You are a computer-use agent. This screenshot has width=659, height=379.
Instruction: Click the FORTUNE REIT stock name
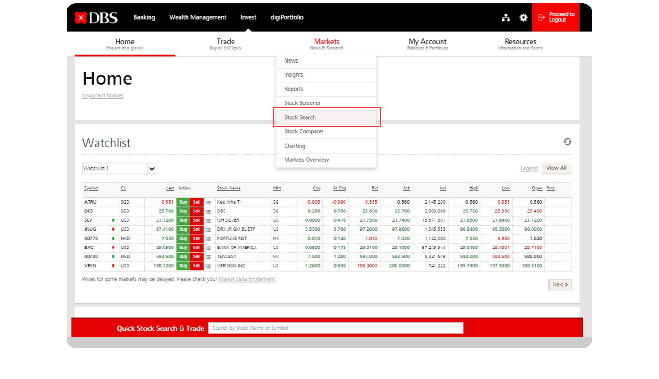[x=232, y=239]
